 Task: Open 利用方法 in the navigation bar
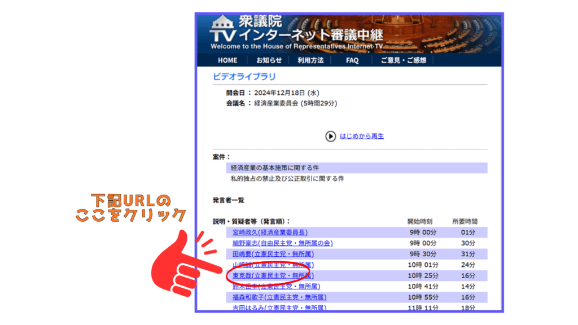(x=310, y=60)
